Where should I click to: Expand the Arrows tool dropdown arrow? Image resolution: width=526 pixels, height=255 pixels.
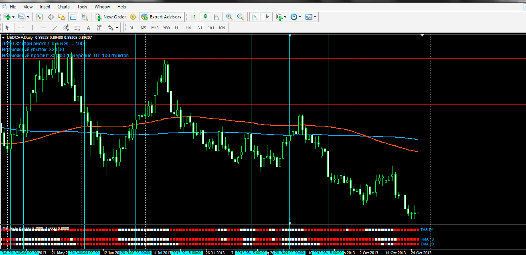coord(117,28)
